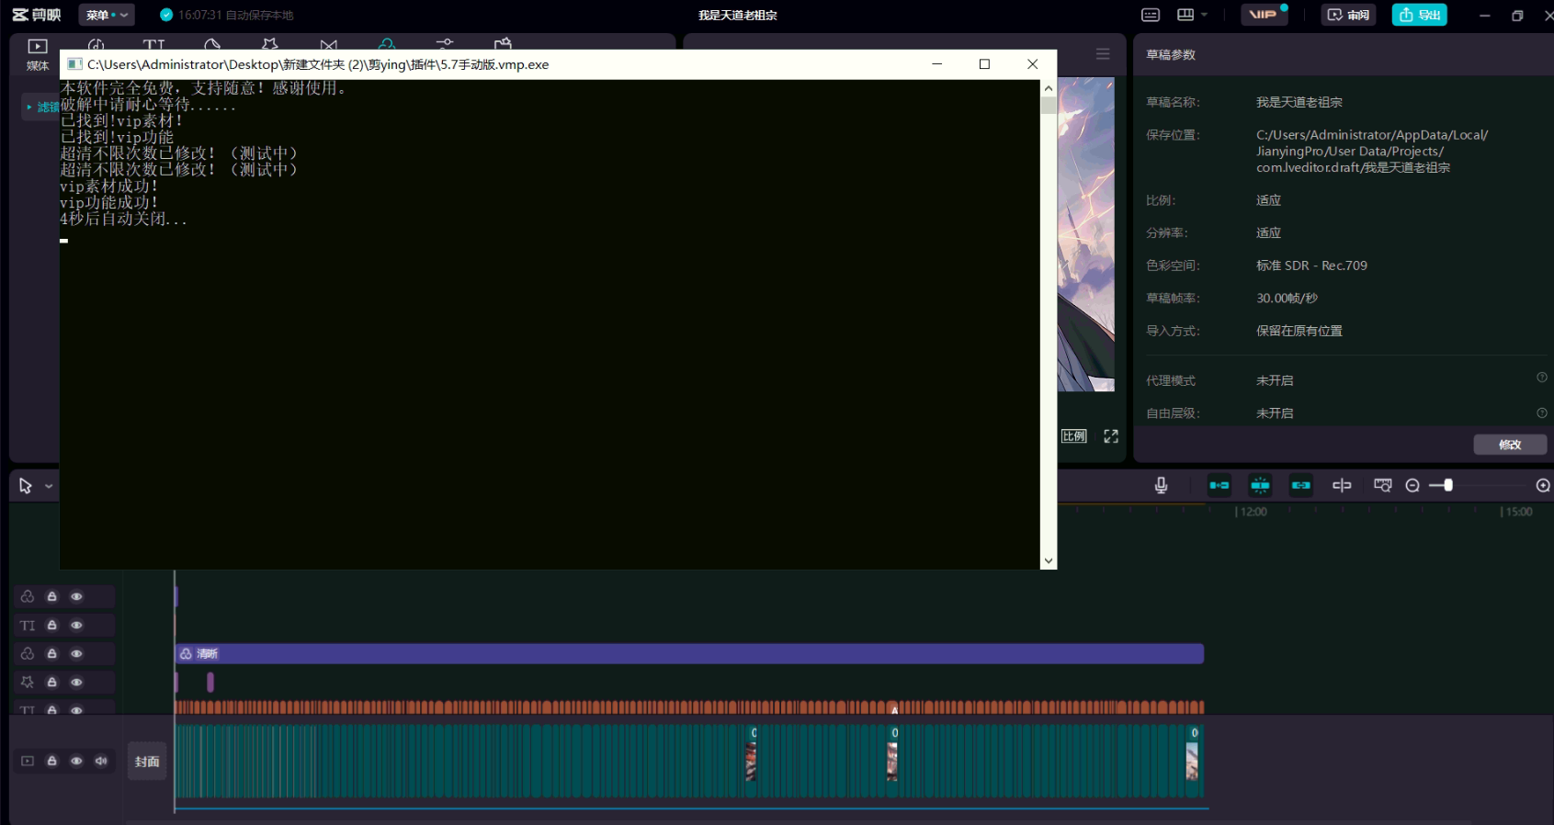Open the 菜单 dropdown menu
This screenshot has height=825, width=1554.
tap(107, 15)
